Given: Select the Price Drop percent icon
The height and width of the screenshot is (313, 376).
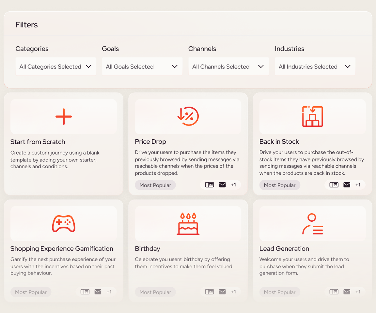Looking at the screenshot, I should coord(188,116).
